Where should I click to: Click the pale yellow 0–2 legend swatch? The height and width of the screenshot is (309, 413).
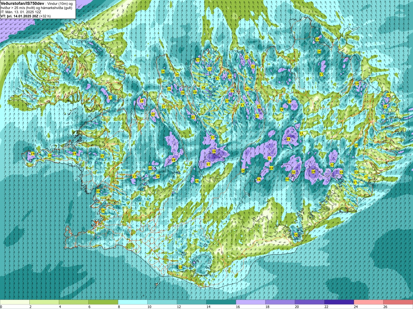[x=15, y=302]
